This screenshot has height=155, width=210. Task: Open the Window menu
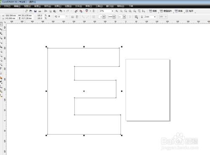(110, 6)
